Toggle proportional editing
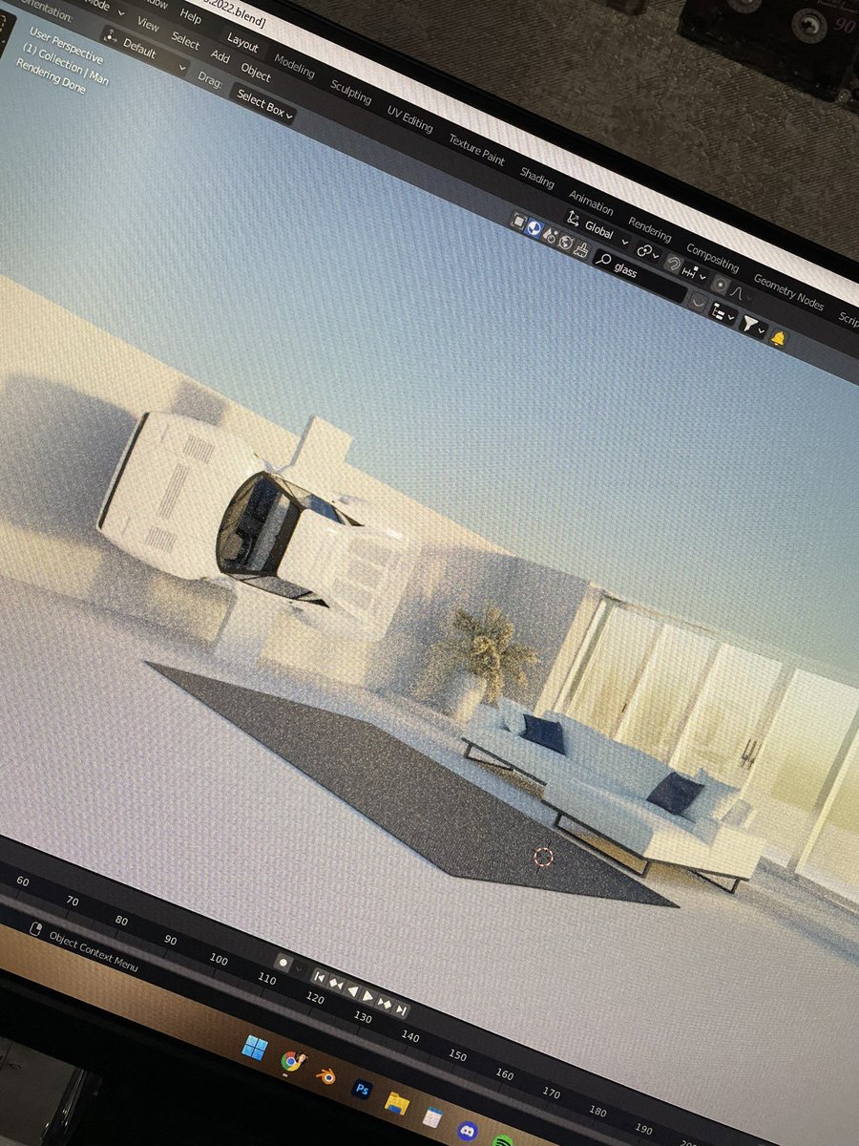The image size is (859, 1146). [x=720, y=286]
